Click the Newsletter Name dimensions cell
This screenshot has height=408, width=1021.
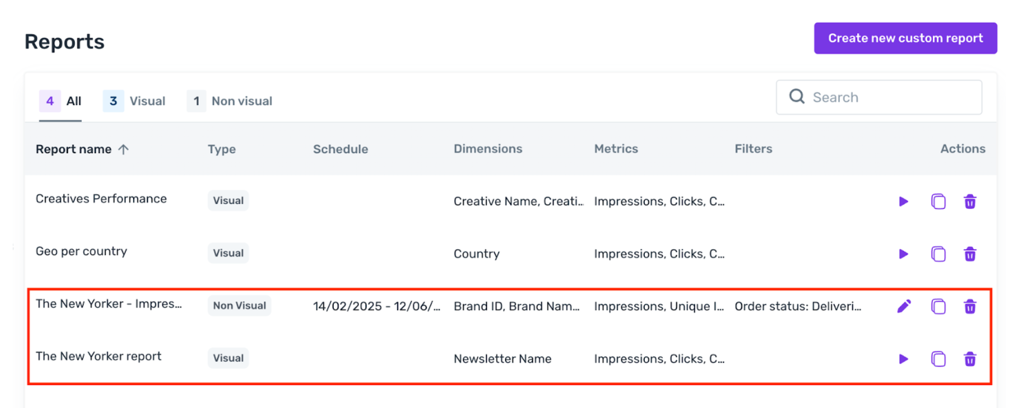(x=503, y=359)
